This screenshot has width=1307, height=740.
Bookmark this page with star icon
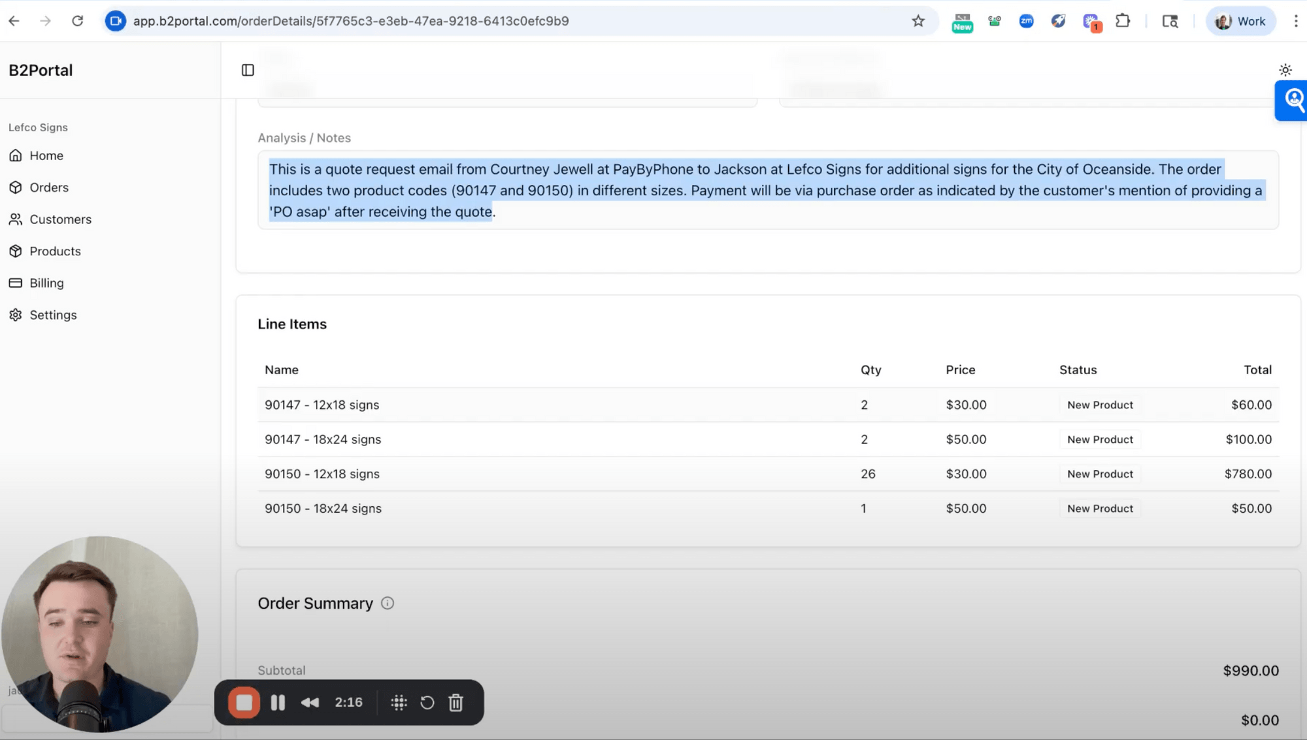918,21
